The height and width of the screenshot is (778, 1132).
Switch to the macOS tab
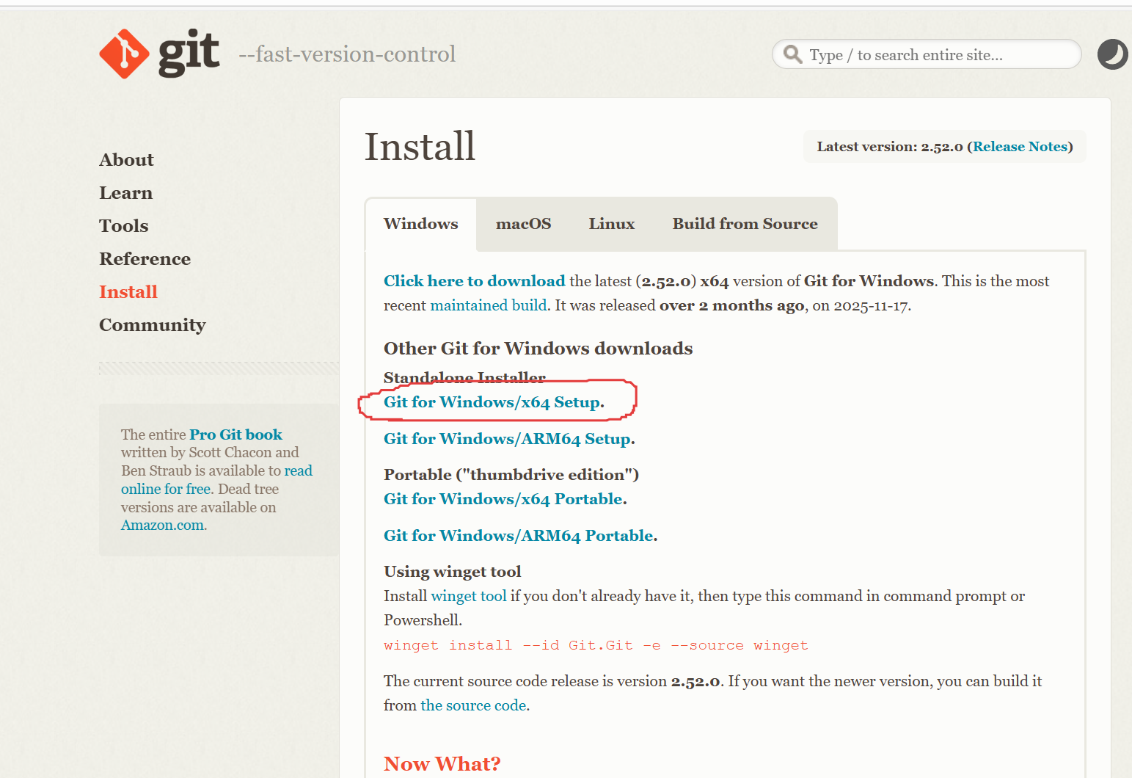[x=523, y=224]
